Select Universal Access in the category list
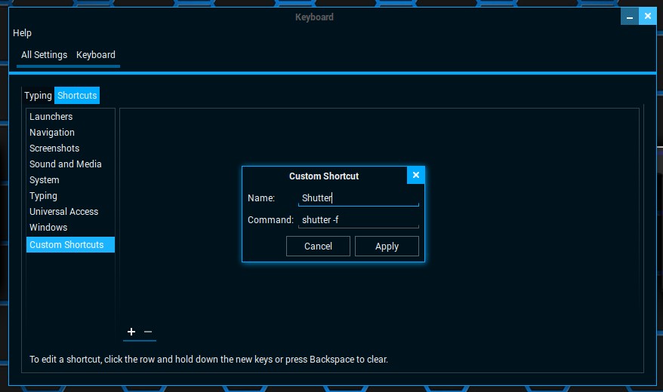This screenshot has height=392, width=663. (64, 212)
